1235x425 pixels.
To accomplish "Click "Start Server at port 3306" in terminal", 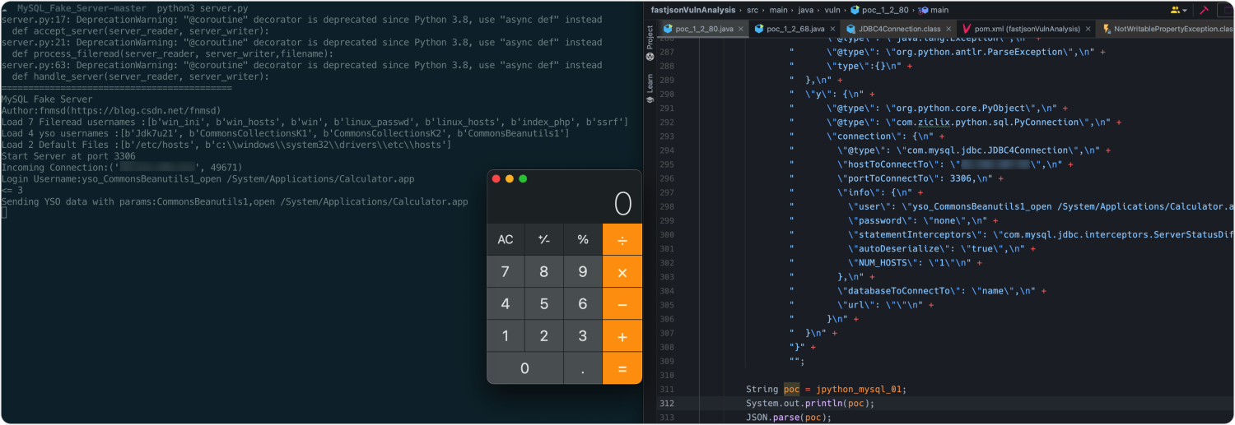I will [x=68, y=156].
